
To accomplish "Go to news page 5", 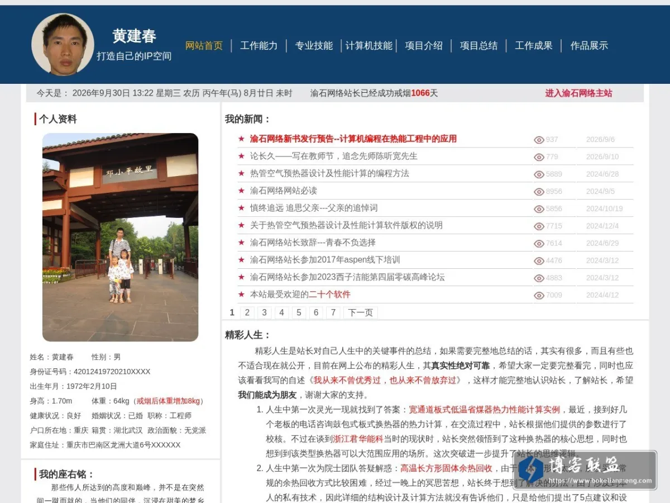I will point(299,312).
